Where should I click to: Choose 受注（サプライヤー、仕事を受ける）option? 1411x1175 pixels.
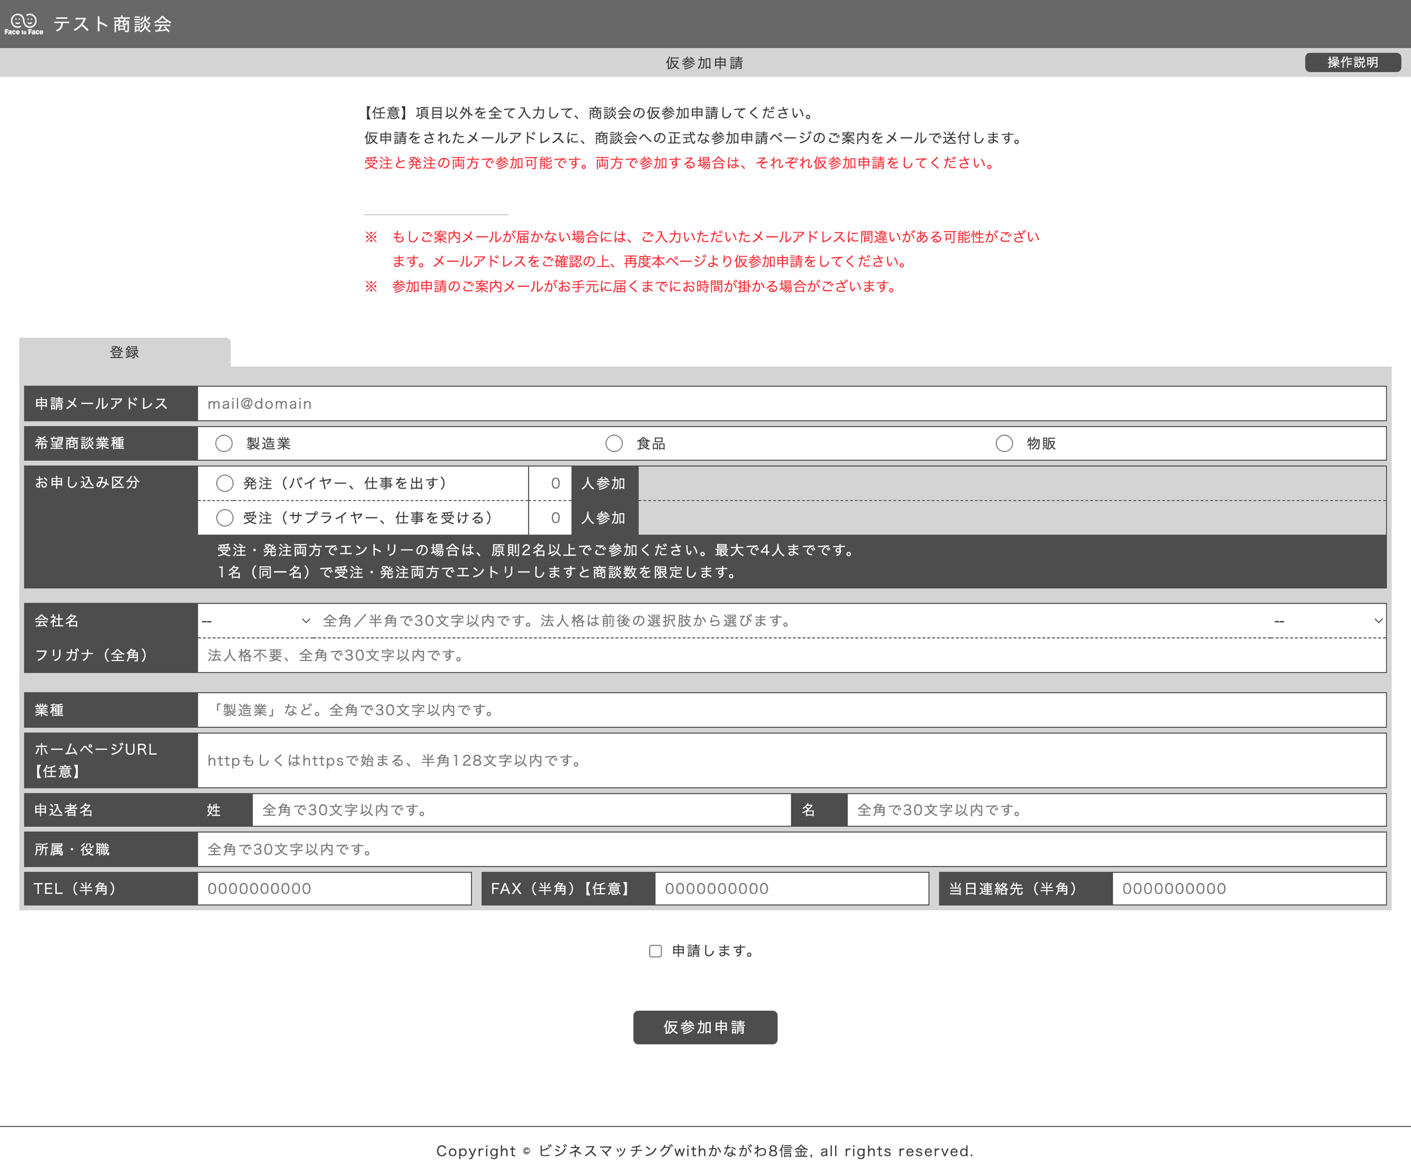(x=225, y=517)
